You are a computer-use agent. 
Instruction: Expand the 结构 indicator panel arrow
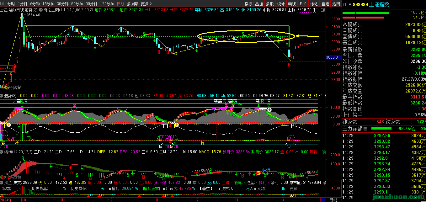click(x=2, y=152)
